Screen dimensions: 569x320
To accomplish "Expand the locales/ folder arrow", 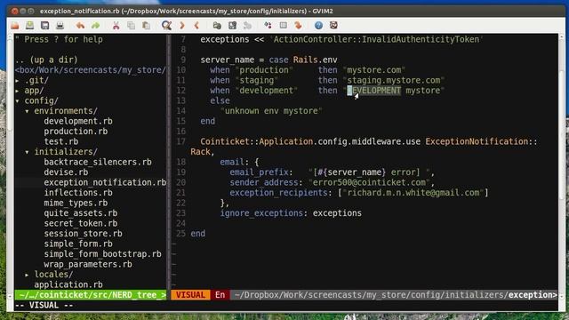I will [28, 275].
